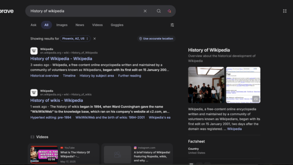Open the Leo AI answer icon in search bar

pos(169,11)
